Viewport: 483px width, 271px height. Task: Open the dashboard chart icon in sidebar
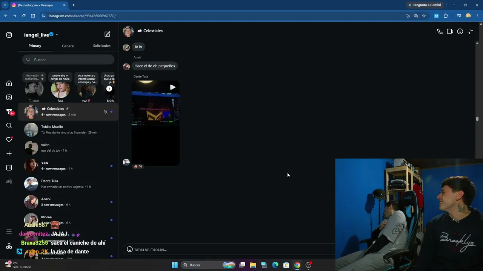click(x=9, y=167)
